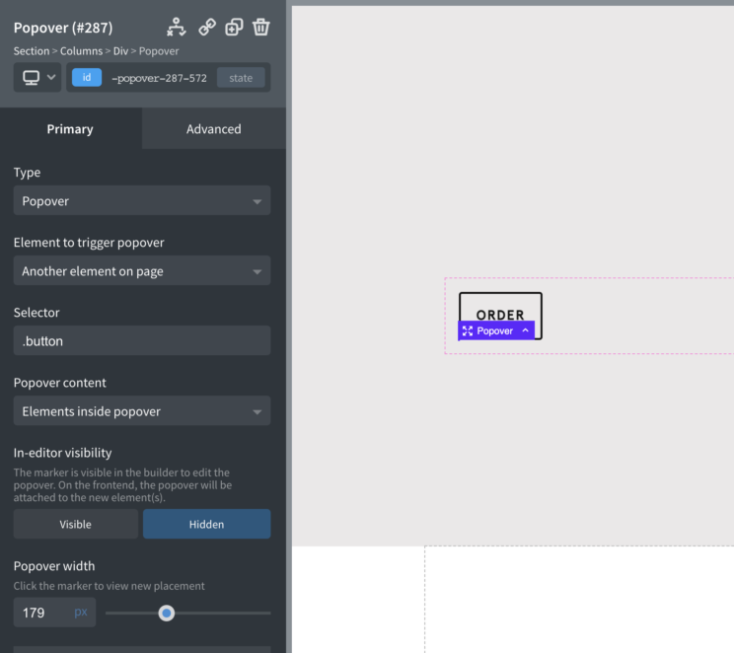Viewport: 734px width, 653px height.
Task: Click the blue id badge
Action: pyautogui.click(x=87, y=78)
